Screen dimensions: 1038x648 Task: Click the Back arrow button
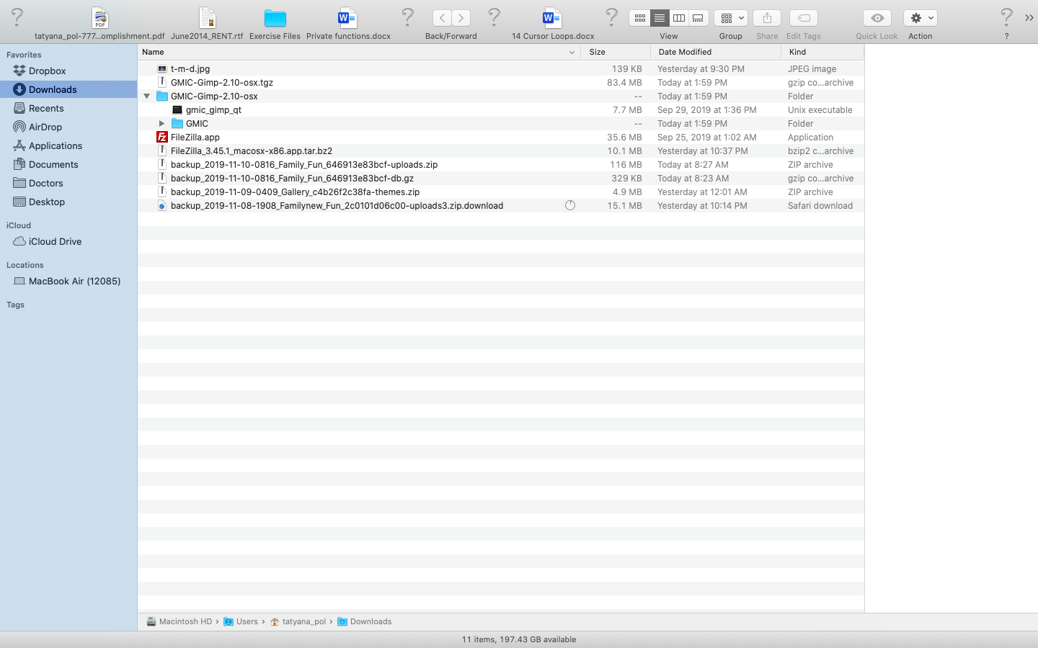point(442,18)
